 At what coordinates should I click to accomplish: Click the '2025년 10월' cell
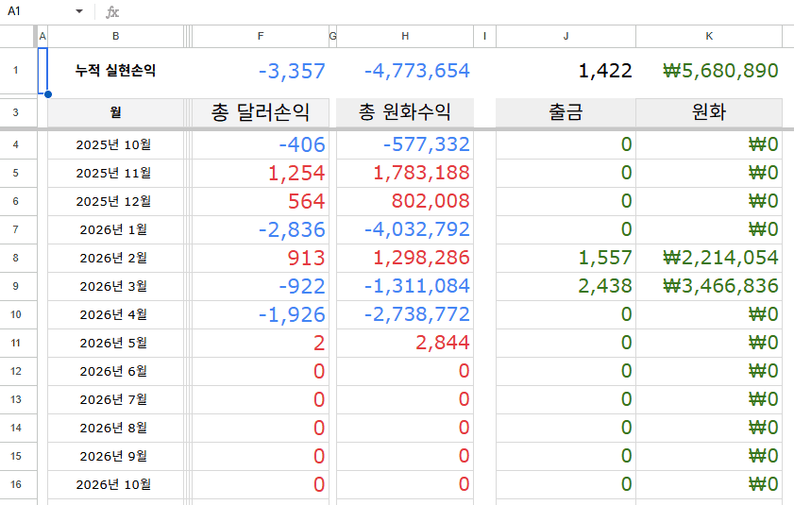[x=115, y=144]
